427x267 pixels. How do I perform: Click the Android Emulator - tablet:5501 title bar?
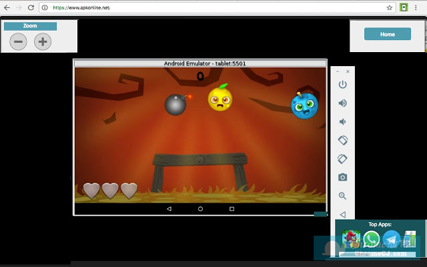coord(200,63)
